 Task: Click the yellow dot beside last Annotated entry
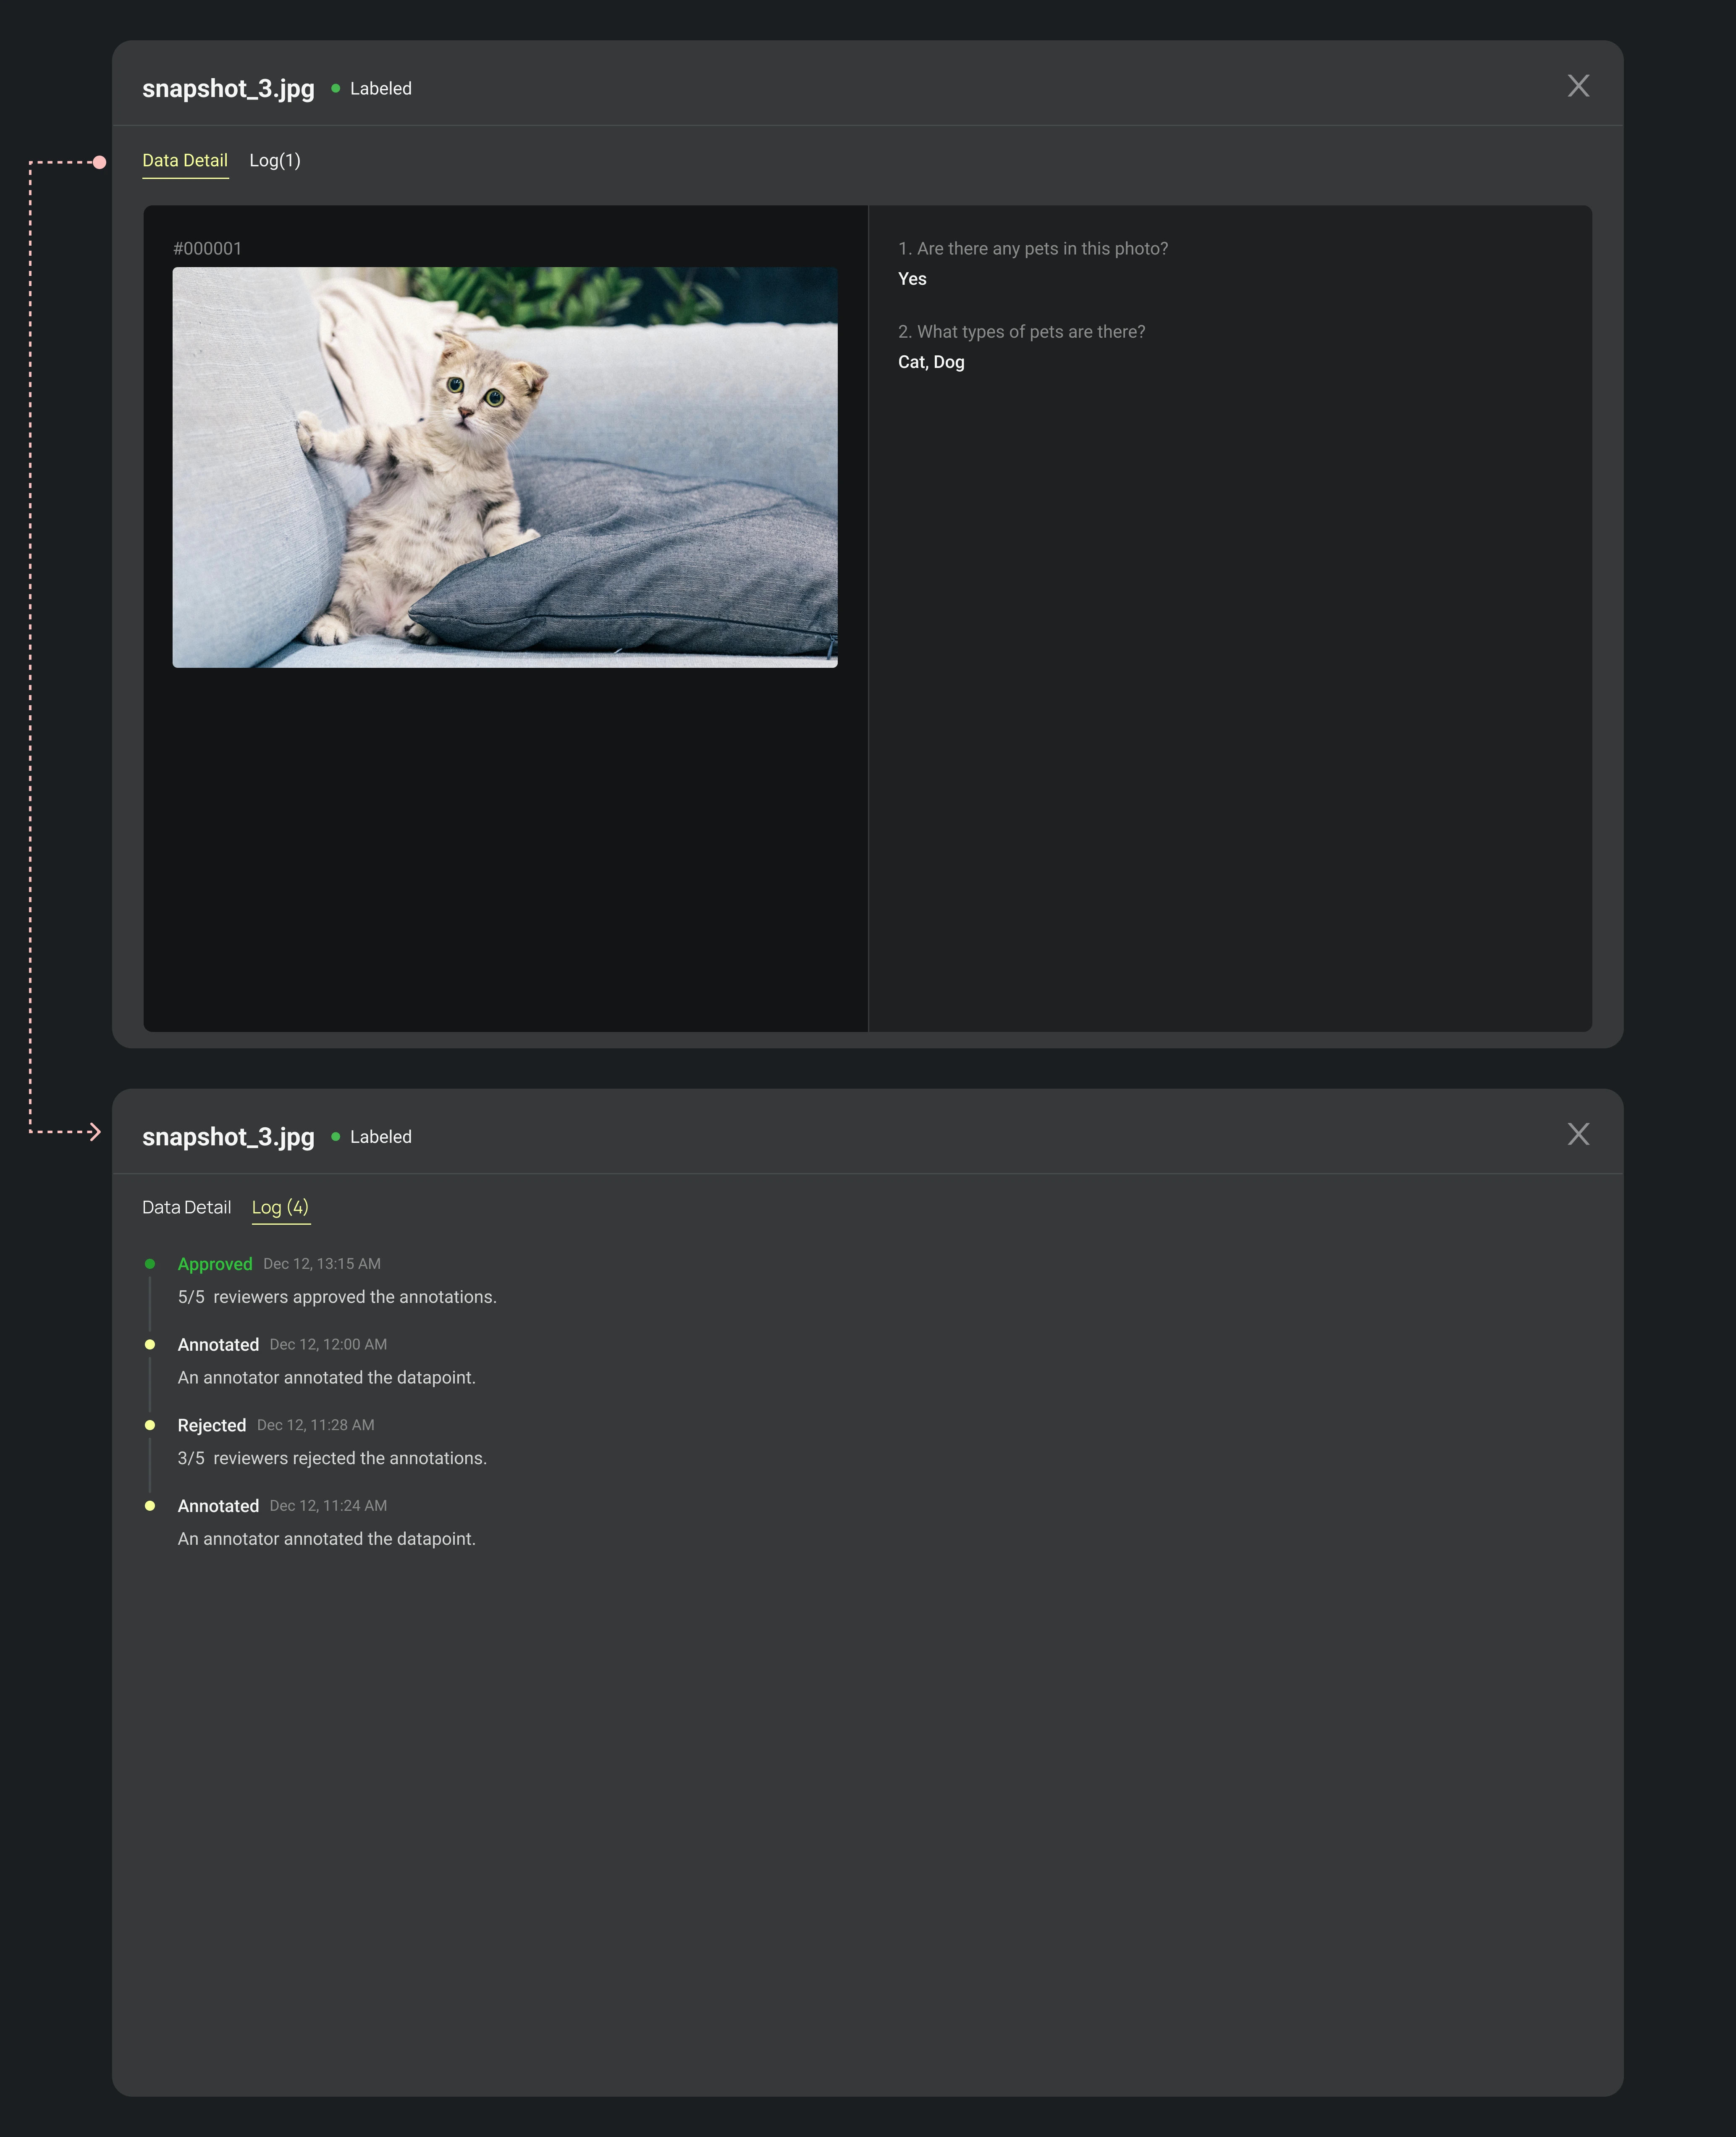pyautogui.click(x=150, y=1506)
